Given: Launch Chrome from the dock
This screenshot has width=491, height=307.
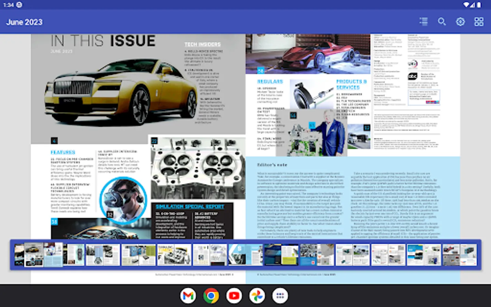Looking at the screenshot, I should tap(211, 296).
